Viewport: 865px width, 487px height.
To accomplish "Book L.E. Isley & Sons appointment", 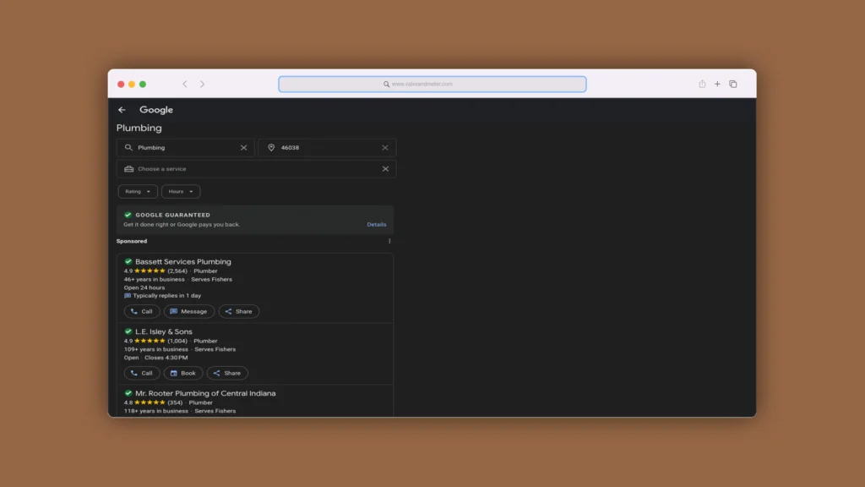I will 183,373.
